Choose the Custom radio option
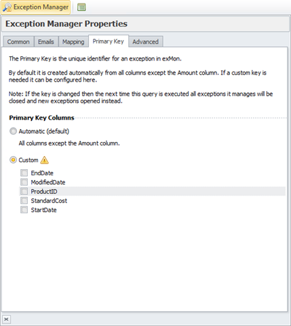 13,160
